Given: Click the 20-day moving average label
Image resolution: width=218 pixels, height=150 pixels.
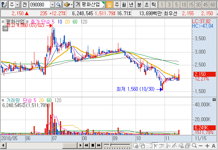Looking at the screenshot, I should click(x=67, y=22).
